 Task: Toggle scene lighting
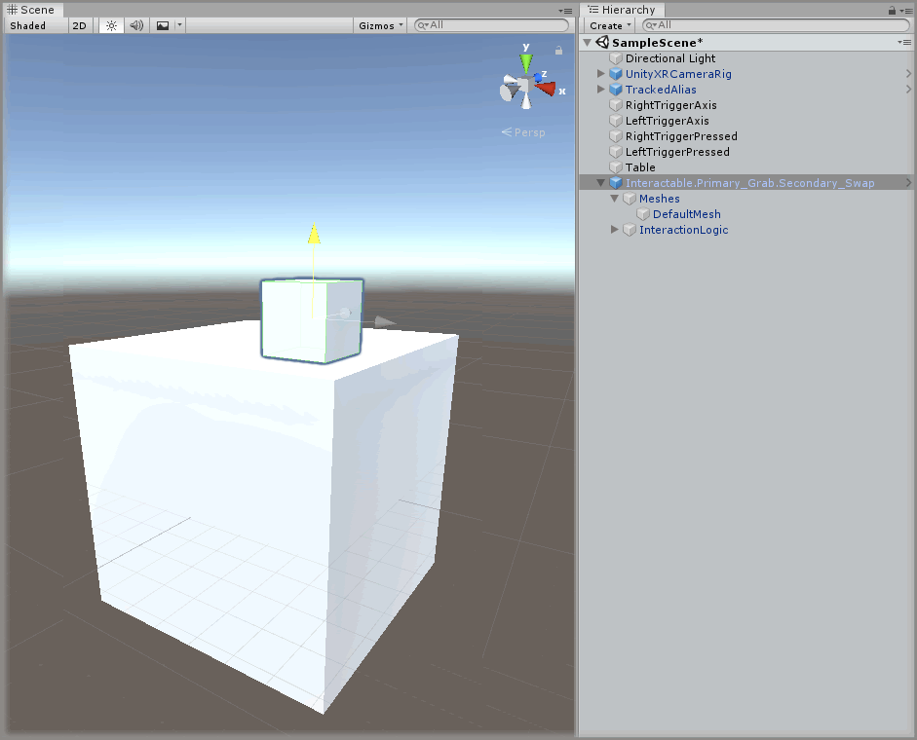tap(111, 25)
